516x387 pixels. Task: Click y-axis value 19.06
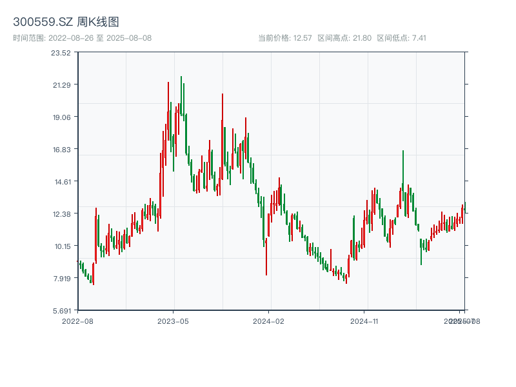point(61,117)
